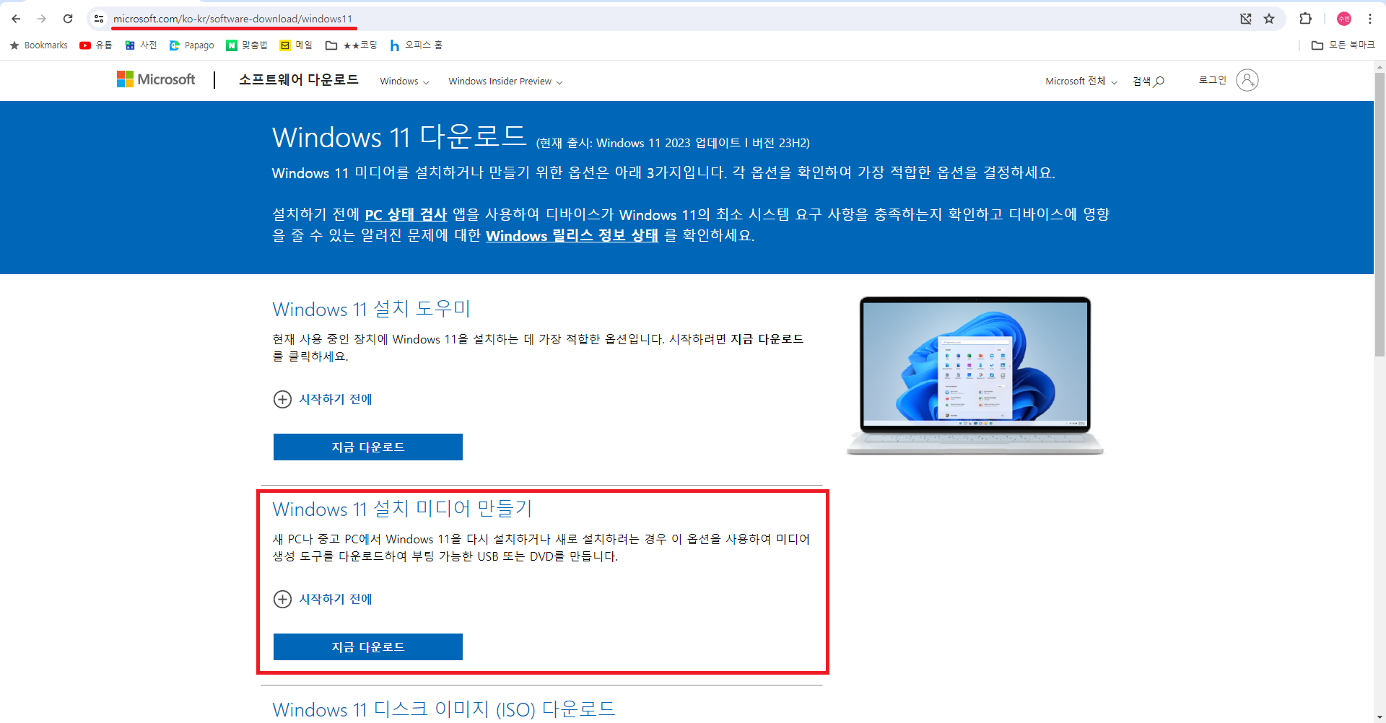Click the Windows 11 설치 도우미 heading

coord(372,309)
